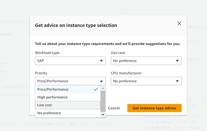
Task: Click the 'Tell us about your instance type requirements' text
Action: 108,44
